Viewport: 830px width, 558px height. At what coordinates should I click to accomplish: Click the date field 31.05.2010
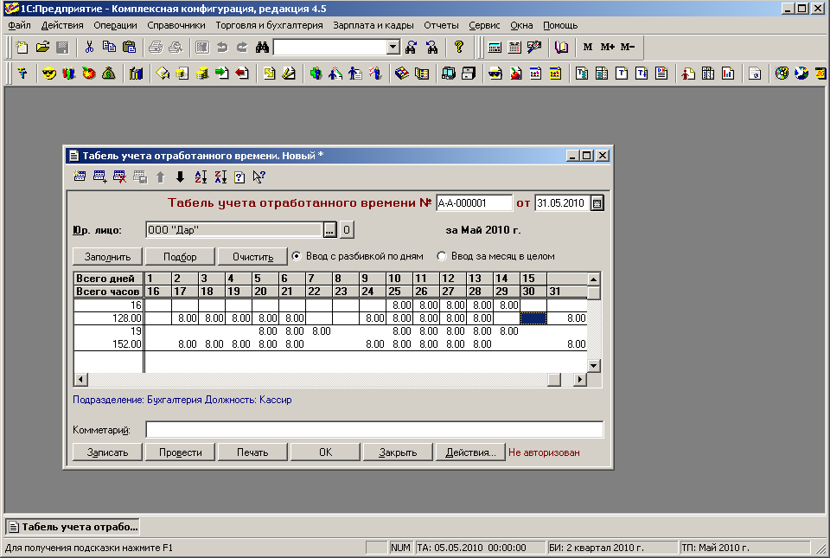(562, 203)
